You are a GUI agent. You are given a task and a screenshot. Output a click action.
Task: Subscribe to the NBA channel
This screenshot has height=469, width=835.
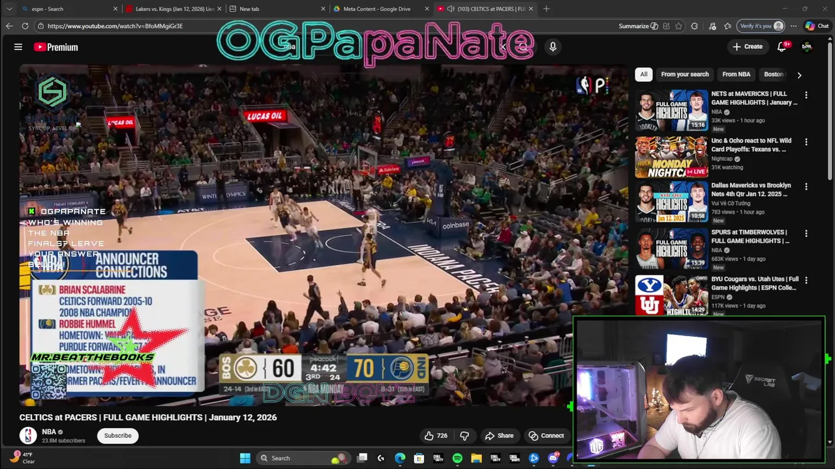118,436
